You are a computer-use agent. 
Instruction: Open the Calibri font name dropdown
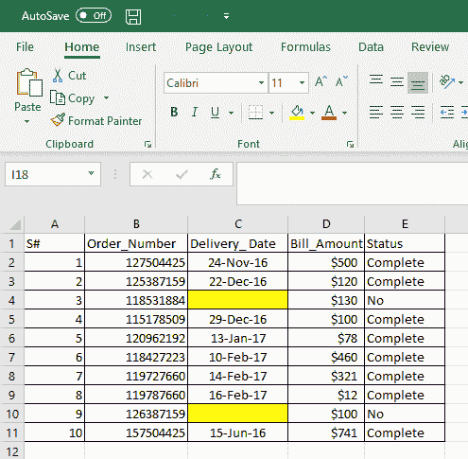(x=261, y=83)
